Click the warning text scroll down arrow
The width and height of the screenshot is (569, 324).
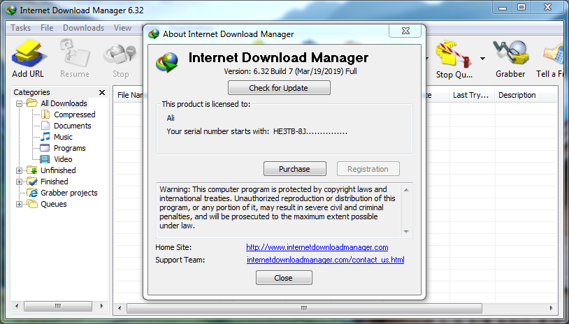406,232
